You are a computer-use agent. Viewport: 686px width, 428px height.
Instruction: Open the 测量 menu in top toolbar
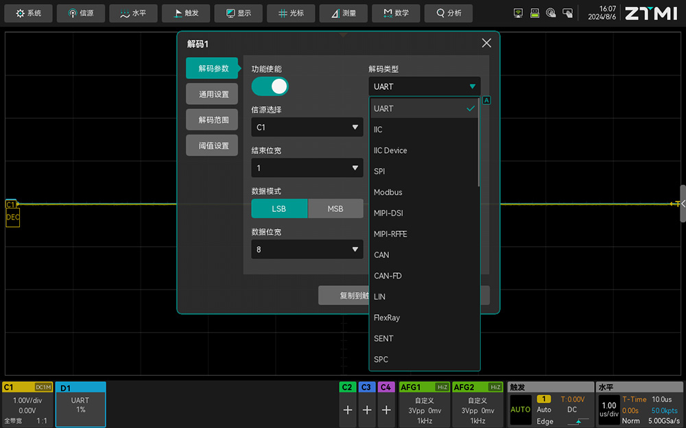click(343, 13)
